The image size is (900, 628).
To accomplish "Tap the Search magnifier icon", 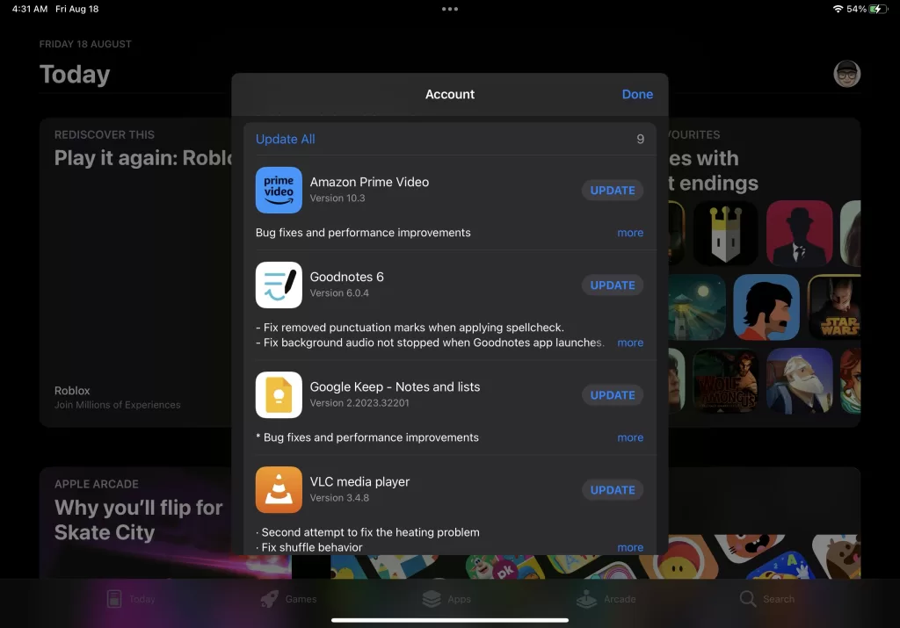I will click(x=748, y=599).
